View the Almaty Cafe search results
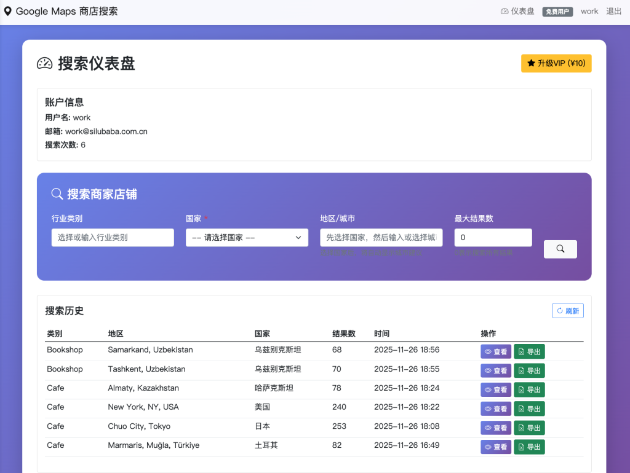 (x=495, y=389)
